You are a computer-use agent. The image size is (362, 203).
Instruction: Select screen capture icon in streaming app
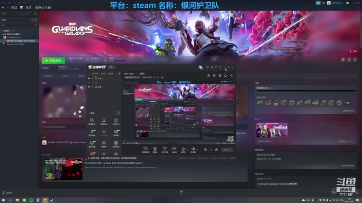point(145,149)
